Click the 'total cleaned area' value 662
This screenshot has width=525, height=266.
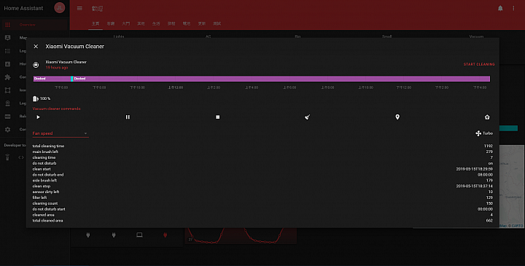click(x=489, y=221)
